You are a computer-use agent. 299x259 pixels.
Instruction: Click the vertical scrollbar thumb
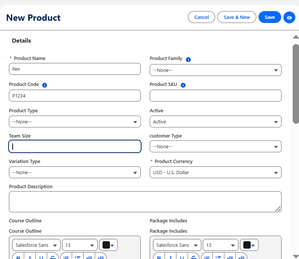pos(296,84)
